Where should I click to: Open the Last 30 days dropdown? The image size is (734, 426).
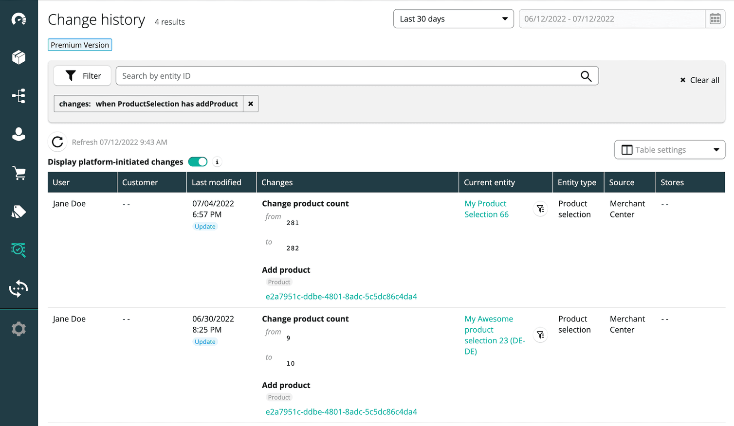[x=453, y=18]
